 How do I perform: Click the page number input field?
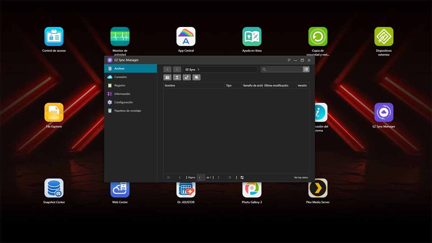coord(201,177)
